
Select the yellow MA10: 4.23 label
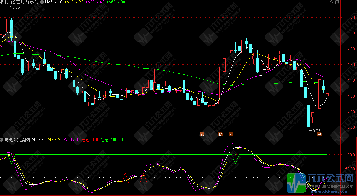pyautogui.click(x=74, y=2)
